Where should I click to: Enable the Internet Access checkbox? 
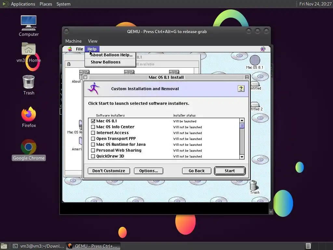coord(93,133)
